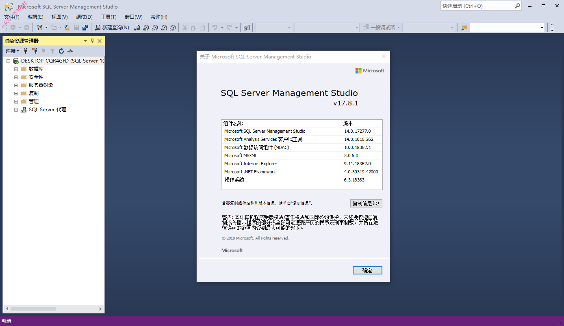Open the 帮助(H) menu
564x326 pixels.
tap(159, 17)
